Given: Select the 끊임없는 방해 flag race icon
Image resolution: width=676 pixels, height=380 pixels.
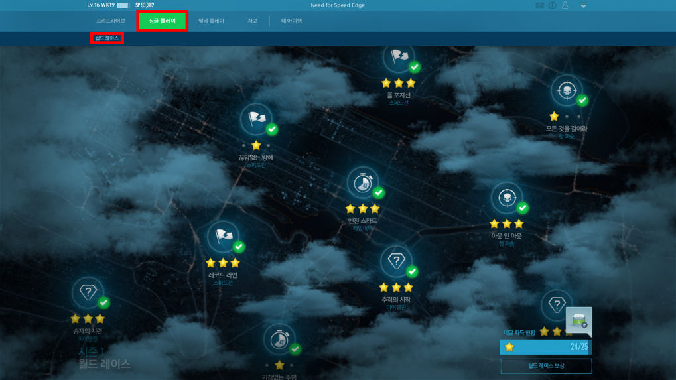Looking at the screenshot, I should click(x=256, y=119).
